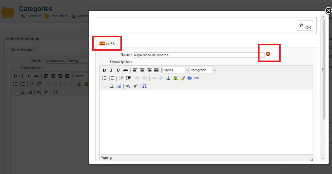Apply strikethrough in the dialog editor
This screenshot has height=174, width=332.
coord(125,70)
